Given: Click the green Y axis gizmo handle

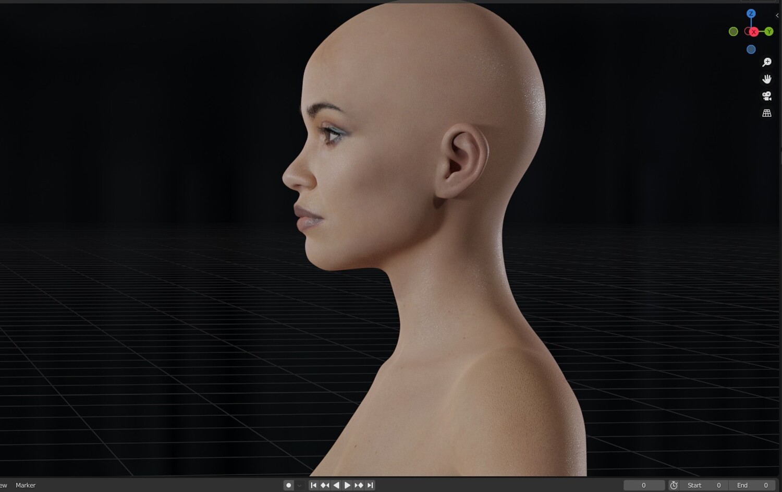Looking at the screenshot, I should [x=768, y=32].
